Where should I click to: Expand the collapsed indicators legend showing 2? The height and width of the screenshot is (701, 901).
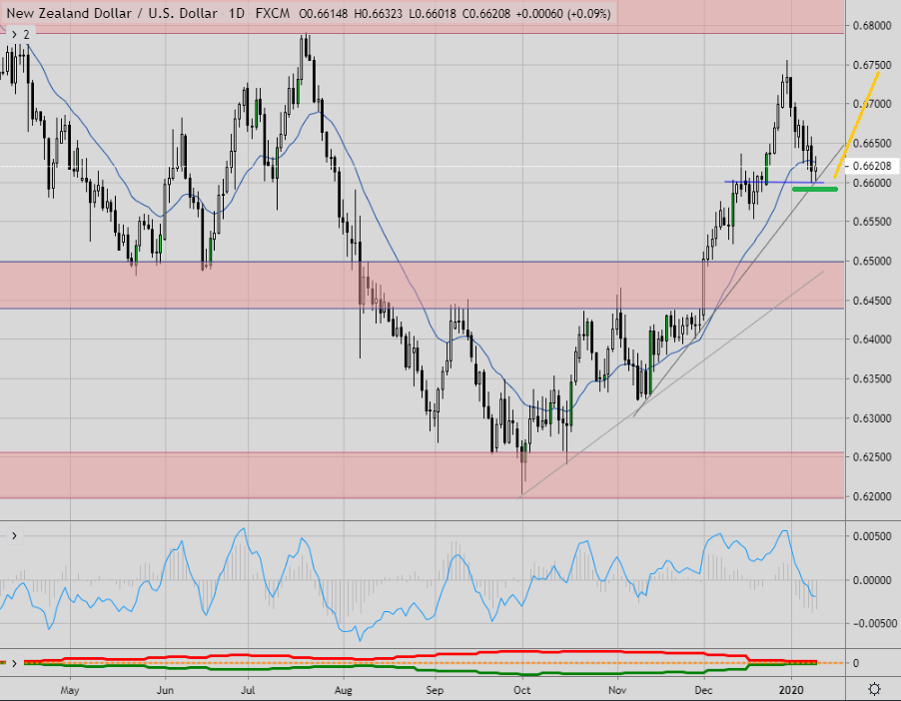[20, 35]
